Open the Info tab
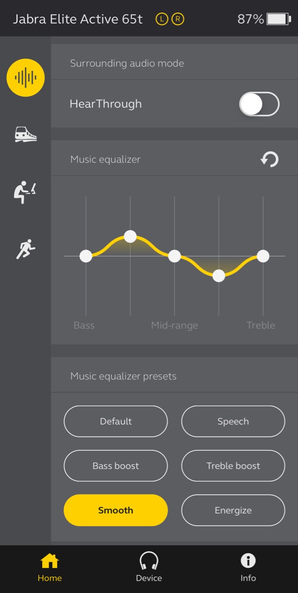This screenshot has height=593, width=298. [248, 568]
